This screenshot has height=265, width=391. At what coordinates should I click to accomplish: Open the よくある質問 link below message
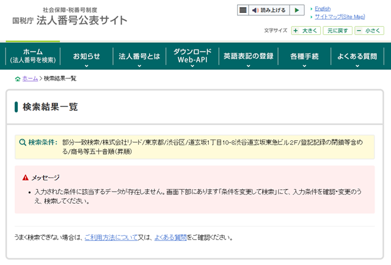(x=170, y=237)
